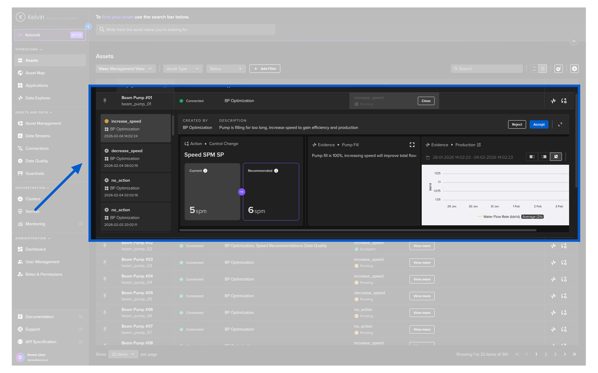Click the pin icon for Beam Pump #01
Viewport: 598px width, 373px height.
(x=105, y=101)
